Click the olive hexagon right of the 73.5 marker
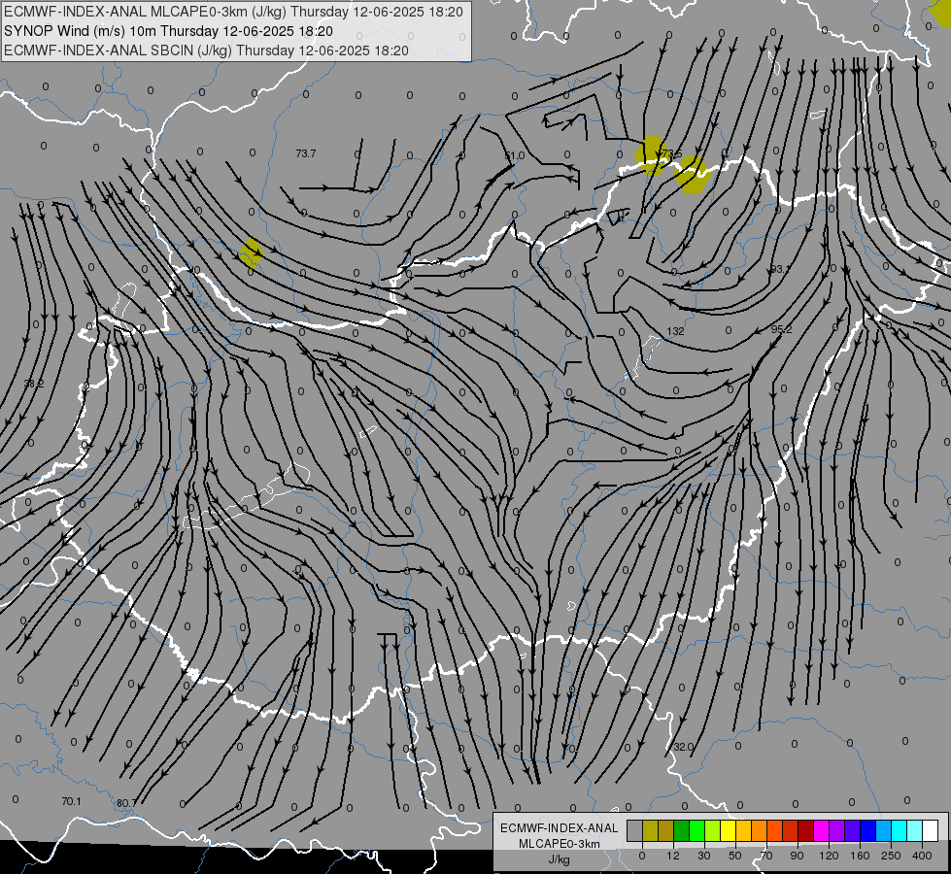The height and width of the screenshot is (874, 951). [x=692, y=174]
